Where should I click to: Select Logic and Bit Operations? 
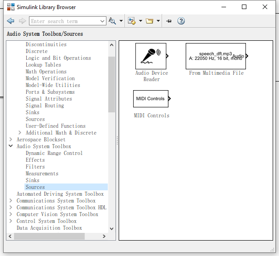point(58,58)
